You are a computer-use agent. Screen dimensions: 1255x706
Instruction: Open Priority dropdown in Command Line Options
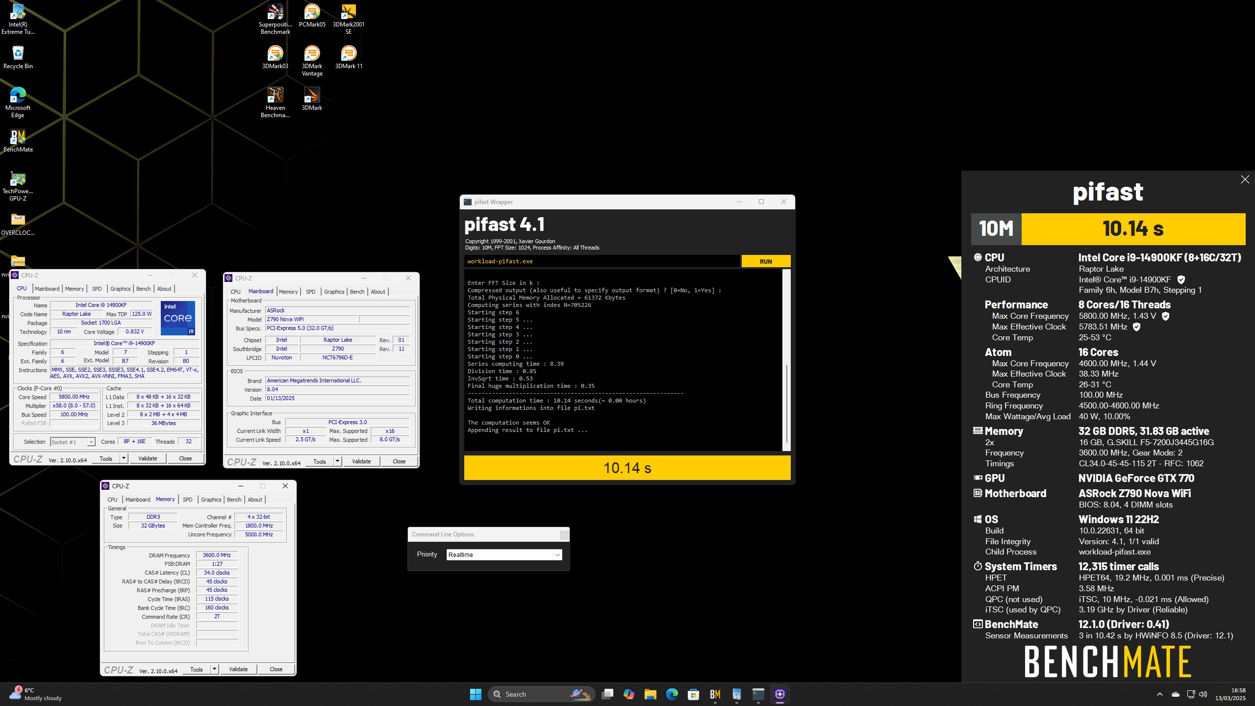pos(504,555)
